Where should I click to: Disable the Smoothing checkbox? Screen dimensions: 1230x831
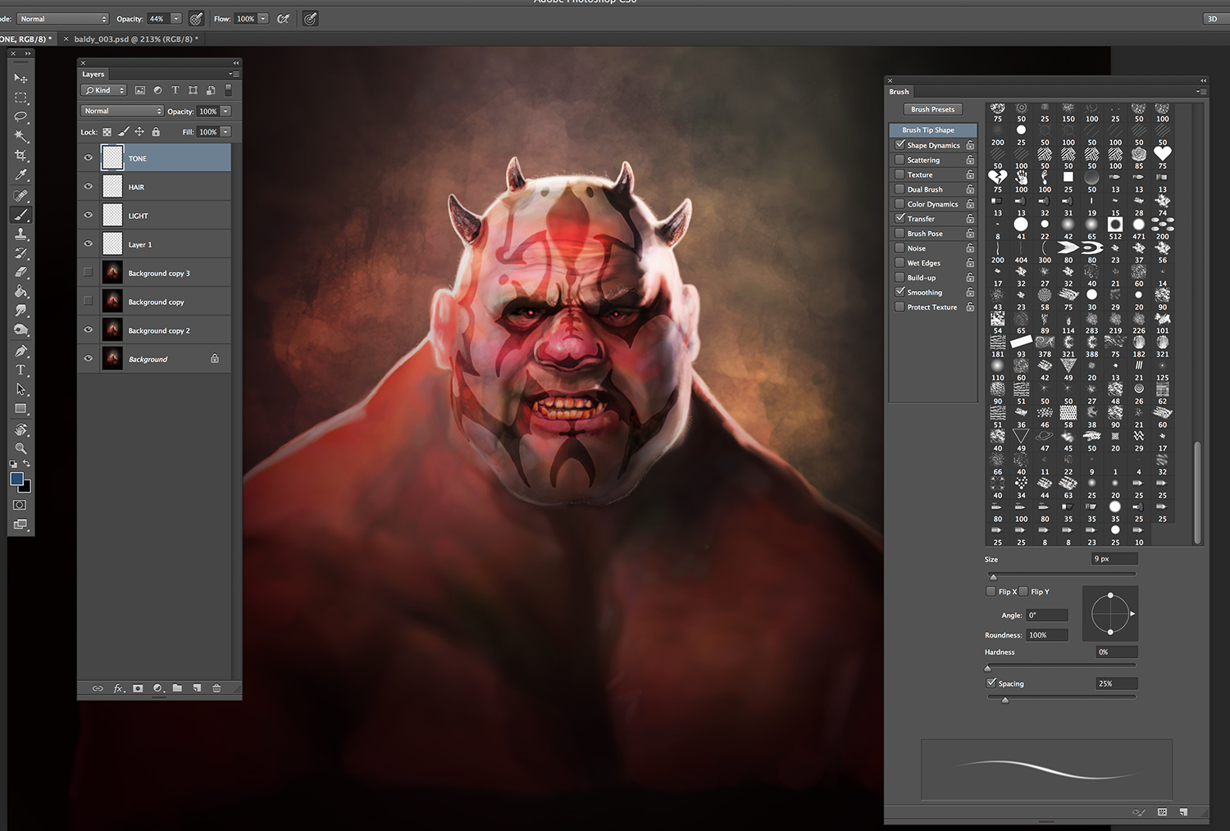[x=900, y=292]
